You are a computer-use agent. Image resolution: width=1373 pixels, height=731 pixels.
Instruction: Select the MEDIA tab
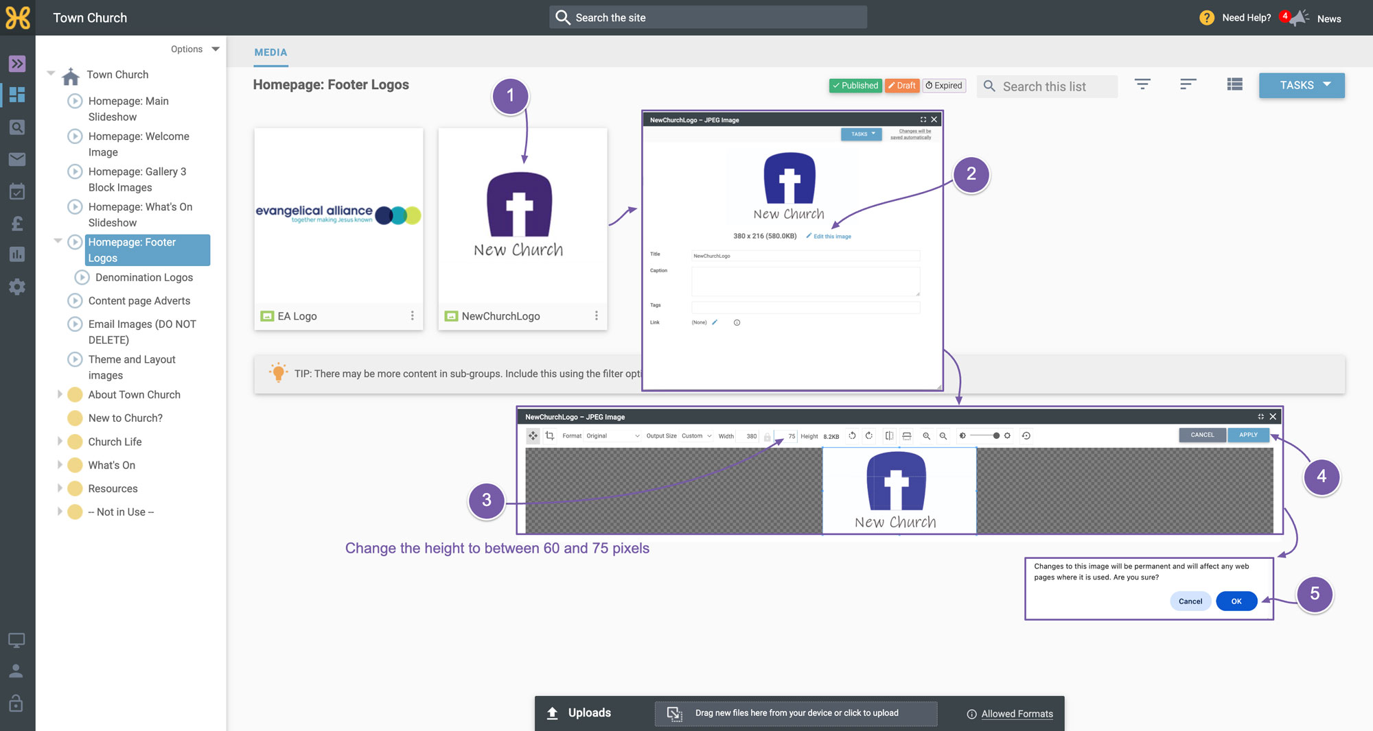pyautogui.click(x=270, y=52)
